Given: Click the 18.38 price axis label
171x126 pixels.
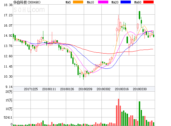Looking at the screenshot, I should [x=8, y=5].
